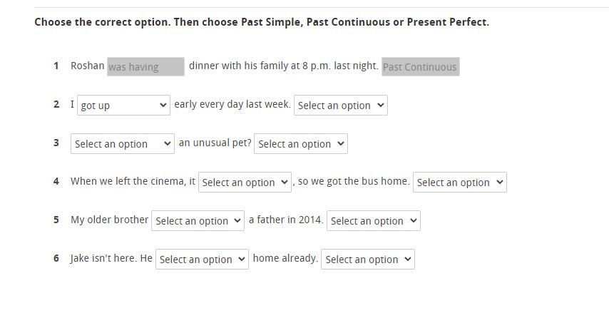Click the text "early every day last week."
Screen dimensions: 609x313
pyautogui.click(x=232, y=104)
